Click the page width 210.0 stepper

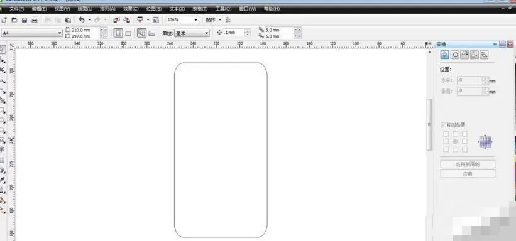click(103, 29)
